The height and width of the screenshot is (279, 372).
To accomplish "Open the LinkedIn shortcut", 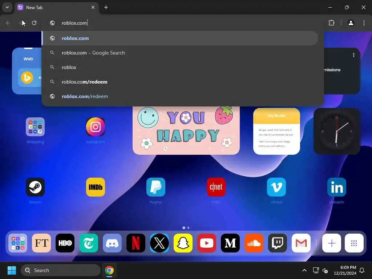I will pyautogui.click(x=337, y=187).
